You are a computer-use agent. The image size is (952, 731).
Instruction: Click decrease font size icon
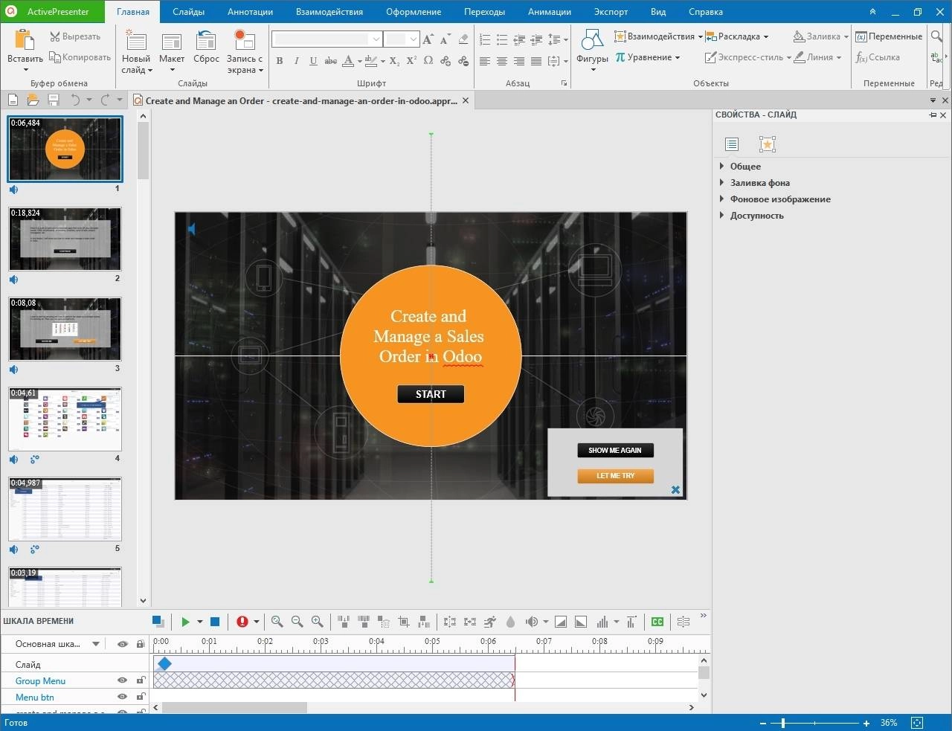446,39
